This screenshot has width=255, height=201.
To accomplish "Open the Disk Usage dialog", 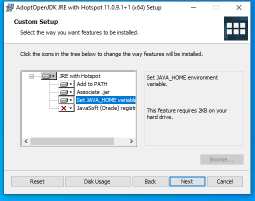I will pyautogui.click(x=97, y=181).
